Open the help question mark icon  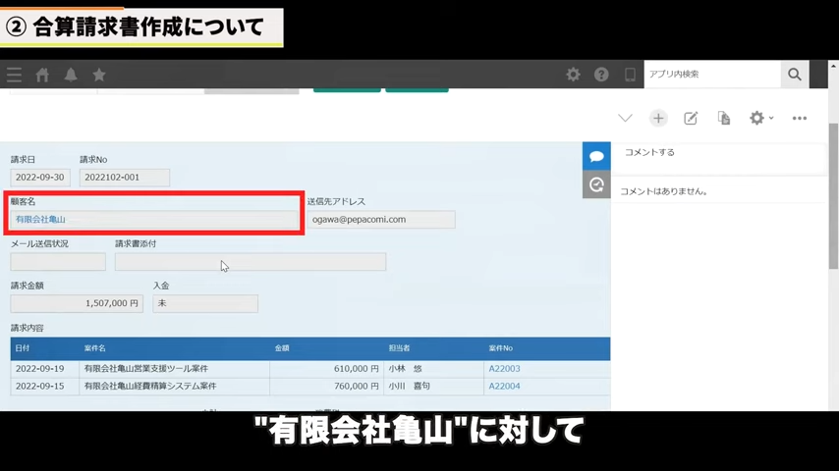(601, 75)
